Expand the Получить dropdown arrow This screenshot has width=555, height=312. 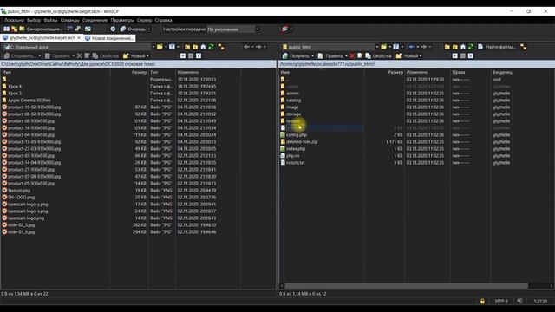tap(312, 55)
